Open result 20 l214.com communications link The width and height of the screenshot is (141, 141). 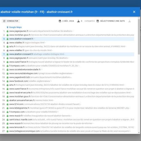point(45,104)
